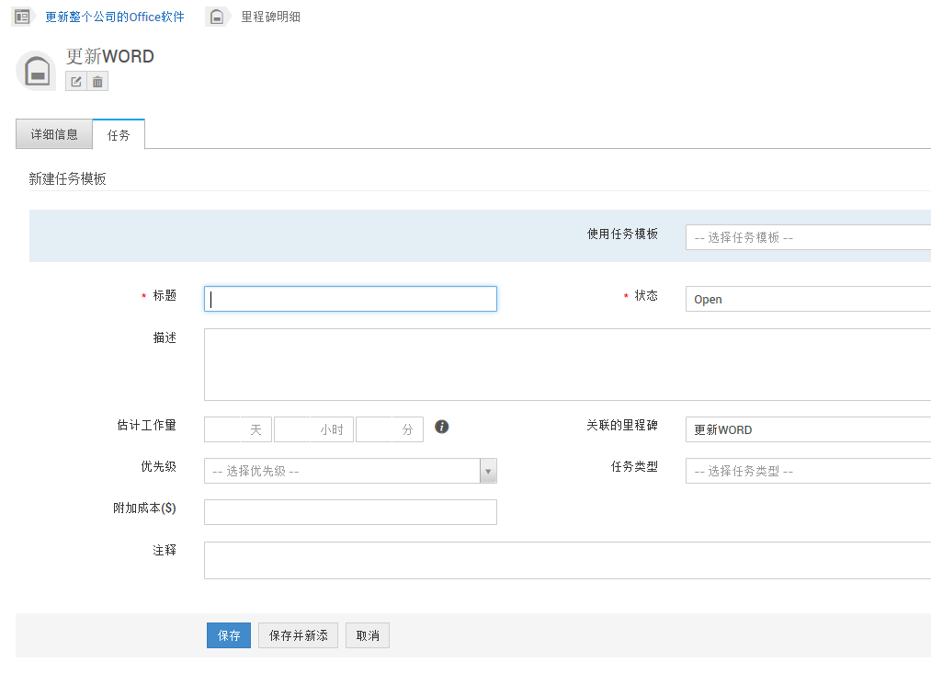The height and width of the screenshot is (674, 931).
Task: Click the 保存并新添 button
Action: [x=298, y=635]
